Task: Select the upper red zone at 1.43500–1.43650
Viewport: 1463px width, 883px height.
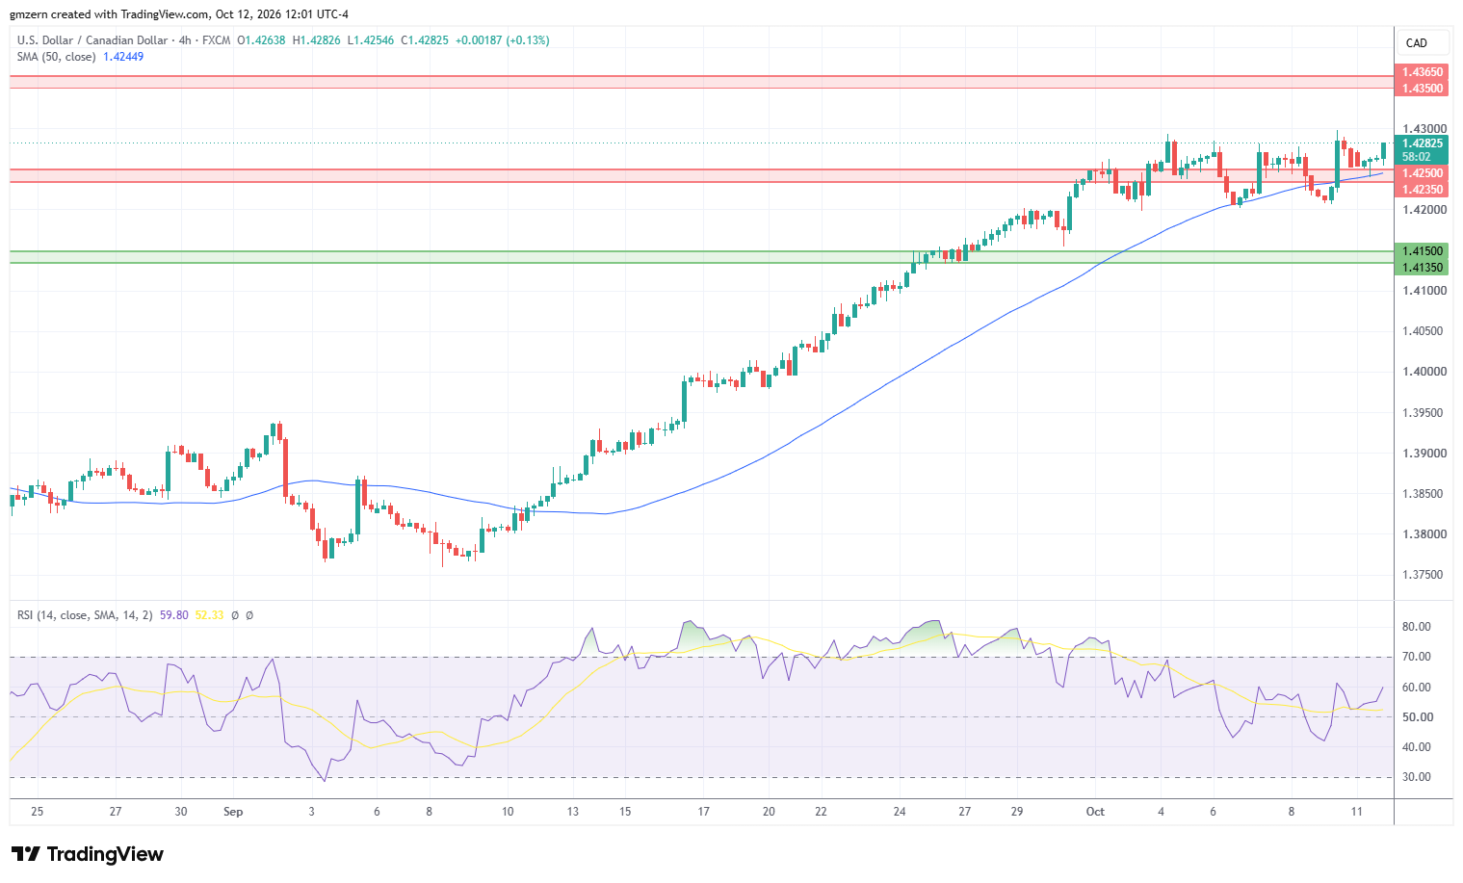Action: click(701, 82)
